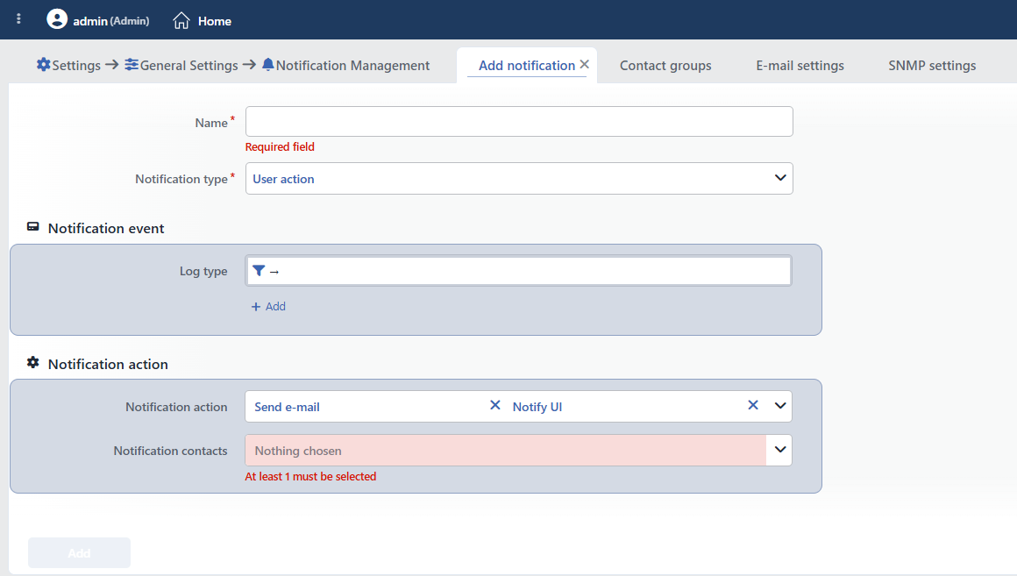Go to Notification Management breadcrumb link
Screen dimensions: 1017x576
352,66
